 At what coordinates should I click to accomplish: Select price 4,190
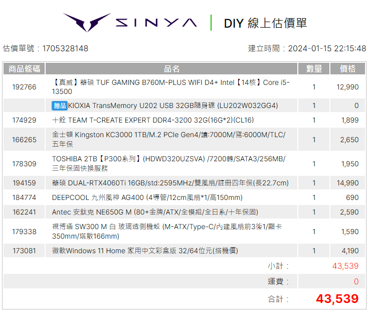tap(350, 251)
